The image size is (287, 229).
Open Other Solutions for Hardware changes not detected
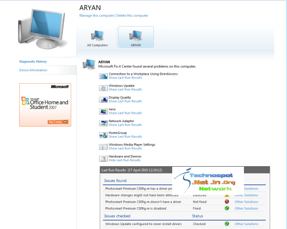click(x=246, y=195)
